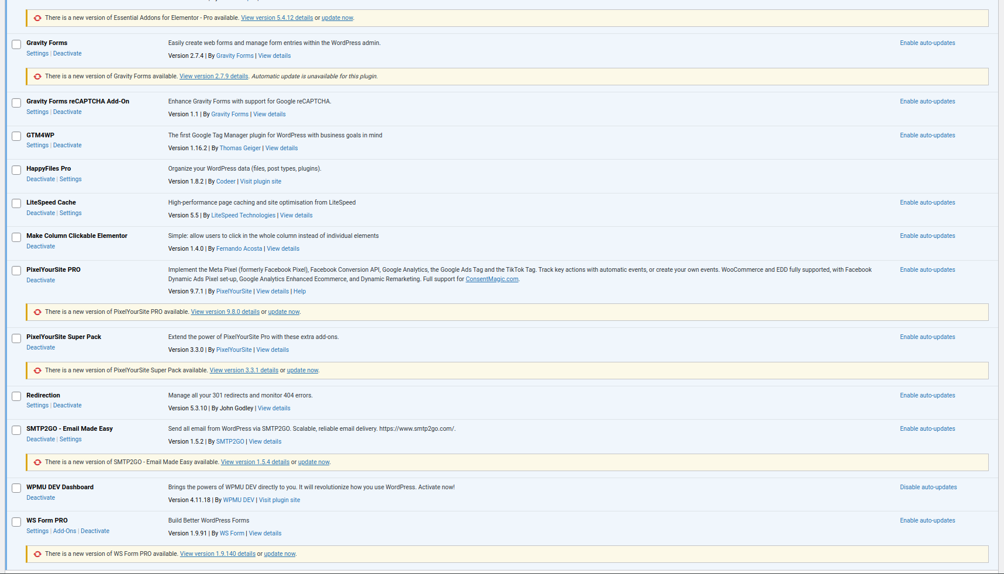Tick the LiteSpeed Cache checkbox
Screen dimensions: 1004x574
[16, 204]
